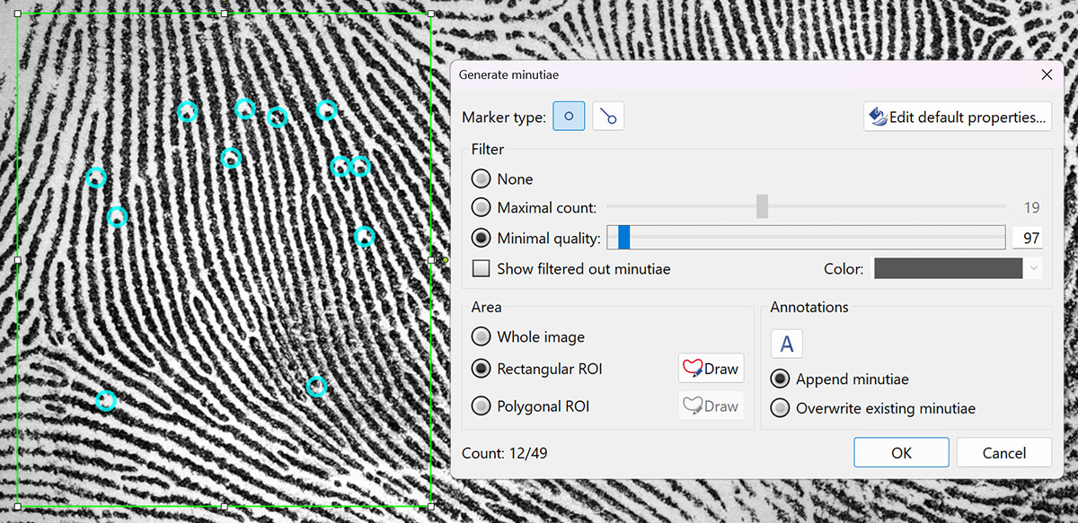Cancel the Generate minutiae dialog
1078x523 pixels.
pyautogui.click(x=1003, y=453)
